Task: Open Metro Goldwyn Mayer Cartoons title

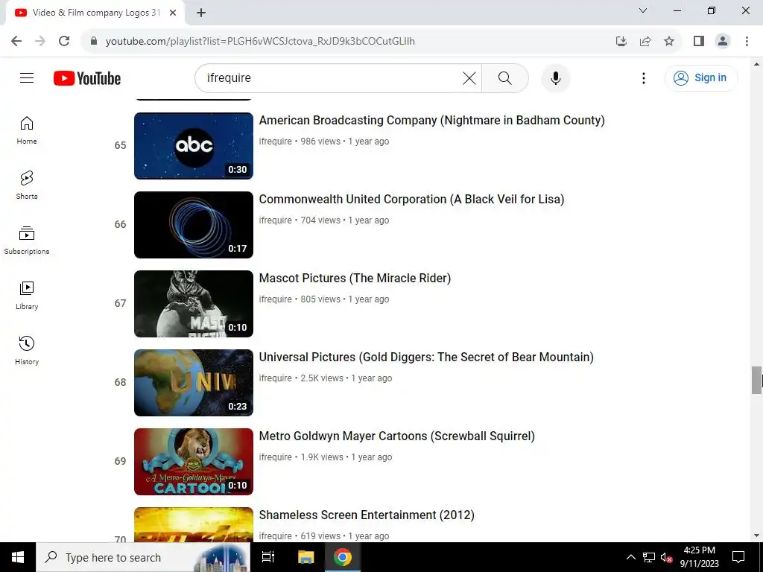Action: coord(396,436)
